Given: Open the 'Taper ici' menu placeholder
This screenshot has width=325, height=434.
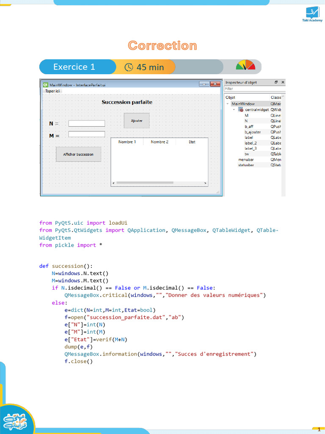Looking at the screenshot, I should (x=53, y=91).
